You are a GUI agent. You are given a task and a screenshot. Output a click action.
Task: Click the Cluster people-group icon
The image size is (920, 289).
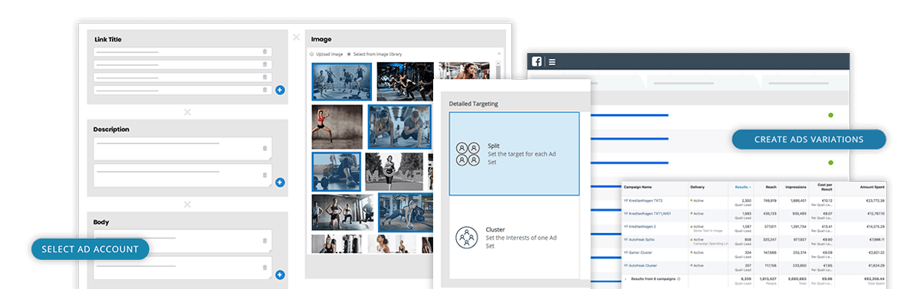(x=468, y=238)
